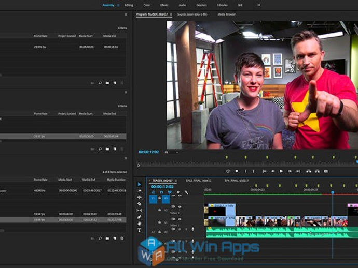Select the Pen tool
The width and height of the screenshot is (358, 268).
point(139,217)
